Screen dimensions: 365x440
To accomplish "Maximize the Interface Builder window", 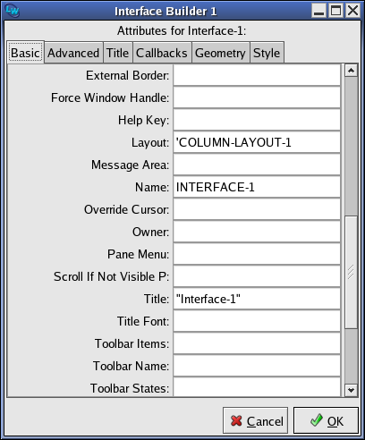I will 336,11.
